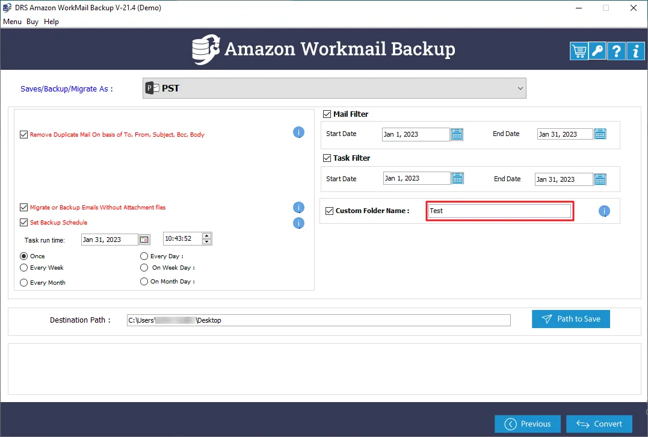Minimize the DRS WorkMail Backup window
Viewport: 648px width, 437px height.
pos(579,8)
